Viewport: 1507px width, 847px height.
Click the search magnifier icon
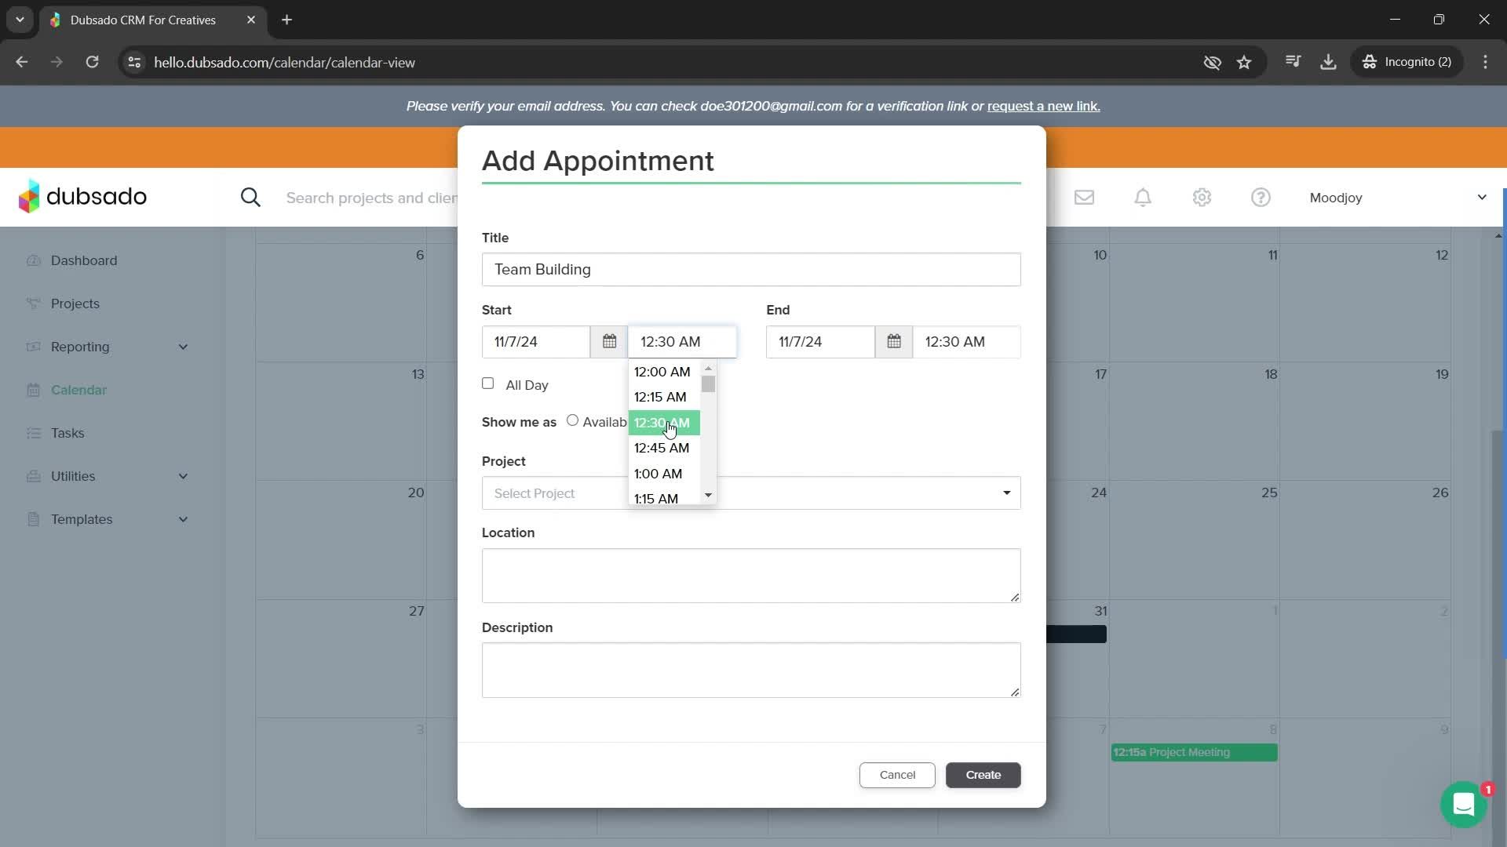[x=250, y=198]
